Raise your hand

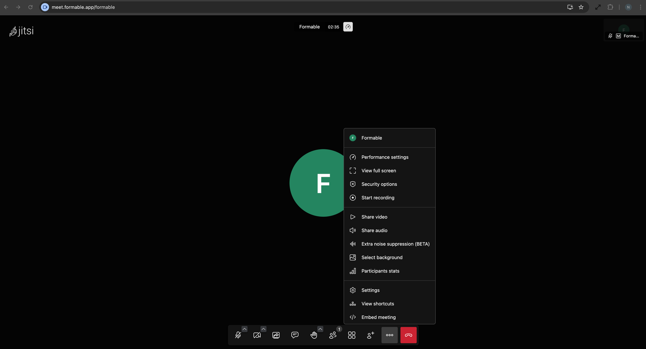[x=314, y=335]
